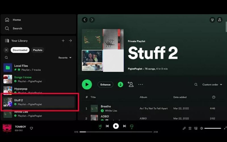The image size is (227, 142).
Task: Select the Playlists filter chip
Action: pyautogui.click(x=38, y=50)
